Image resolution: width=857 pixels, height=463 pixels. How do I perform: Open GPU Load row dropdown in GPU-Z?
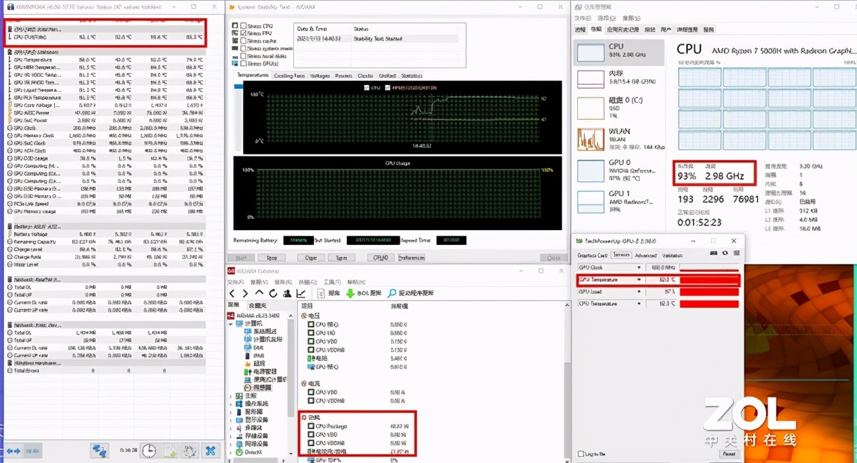coord(639,292)
